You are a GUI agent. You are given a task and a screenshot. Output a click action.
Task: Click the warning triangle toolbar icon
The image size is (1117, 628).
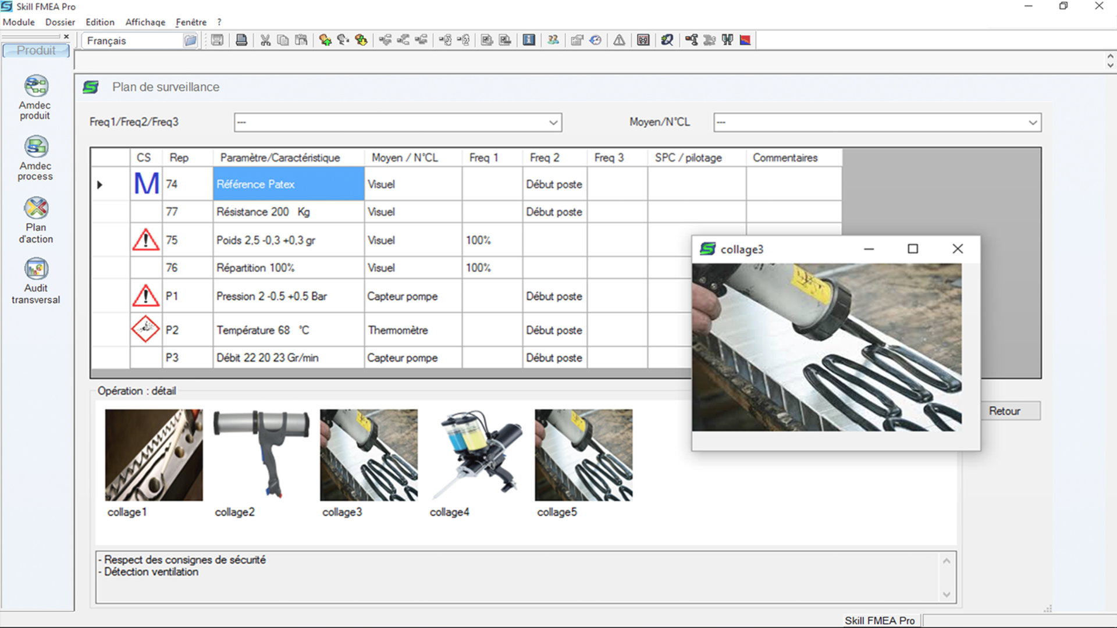(619, 40)
